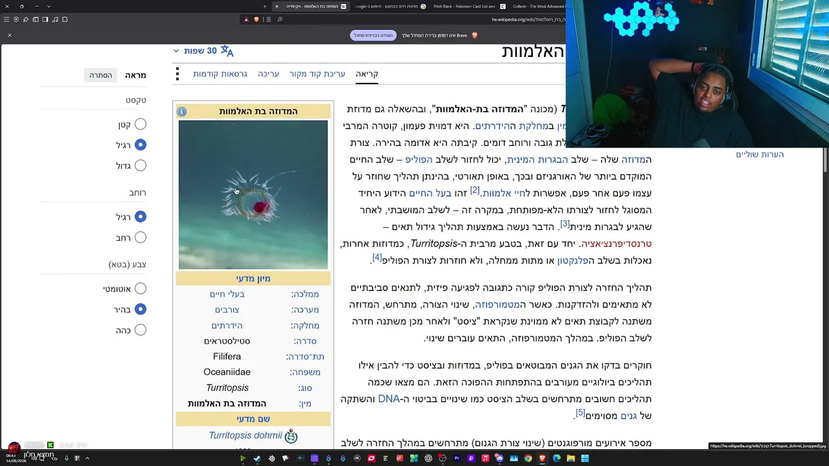Click the Windows Start button
Screen dimensions: 829x466
coord(585,459)
